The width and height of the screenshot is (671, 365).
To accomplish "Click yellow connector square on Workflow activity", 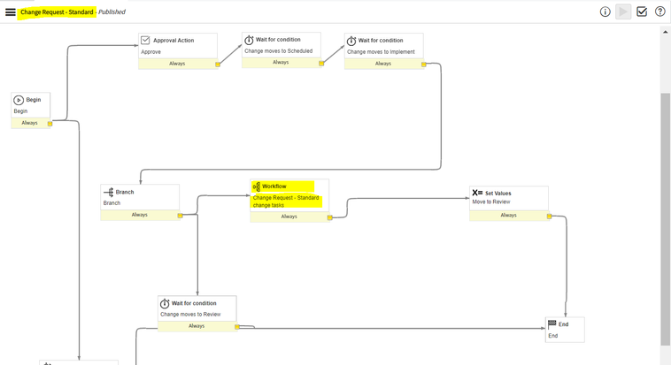I will 330,217.
